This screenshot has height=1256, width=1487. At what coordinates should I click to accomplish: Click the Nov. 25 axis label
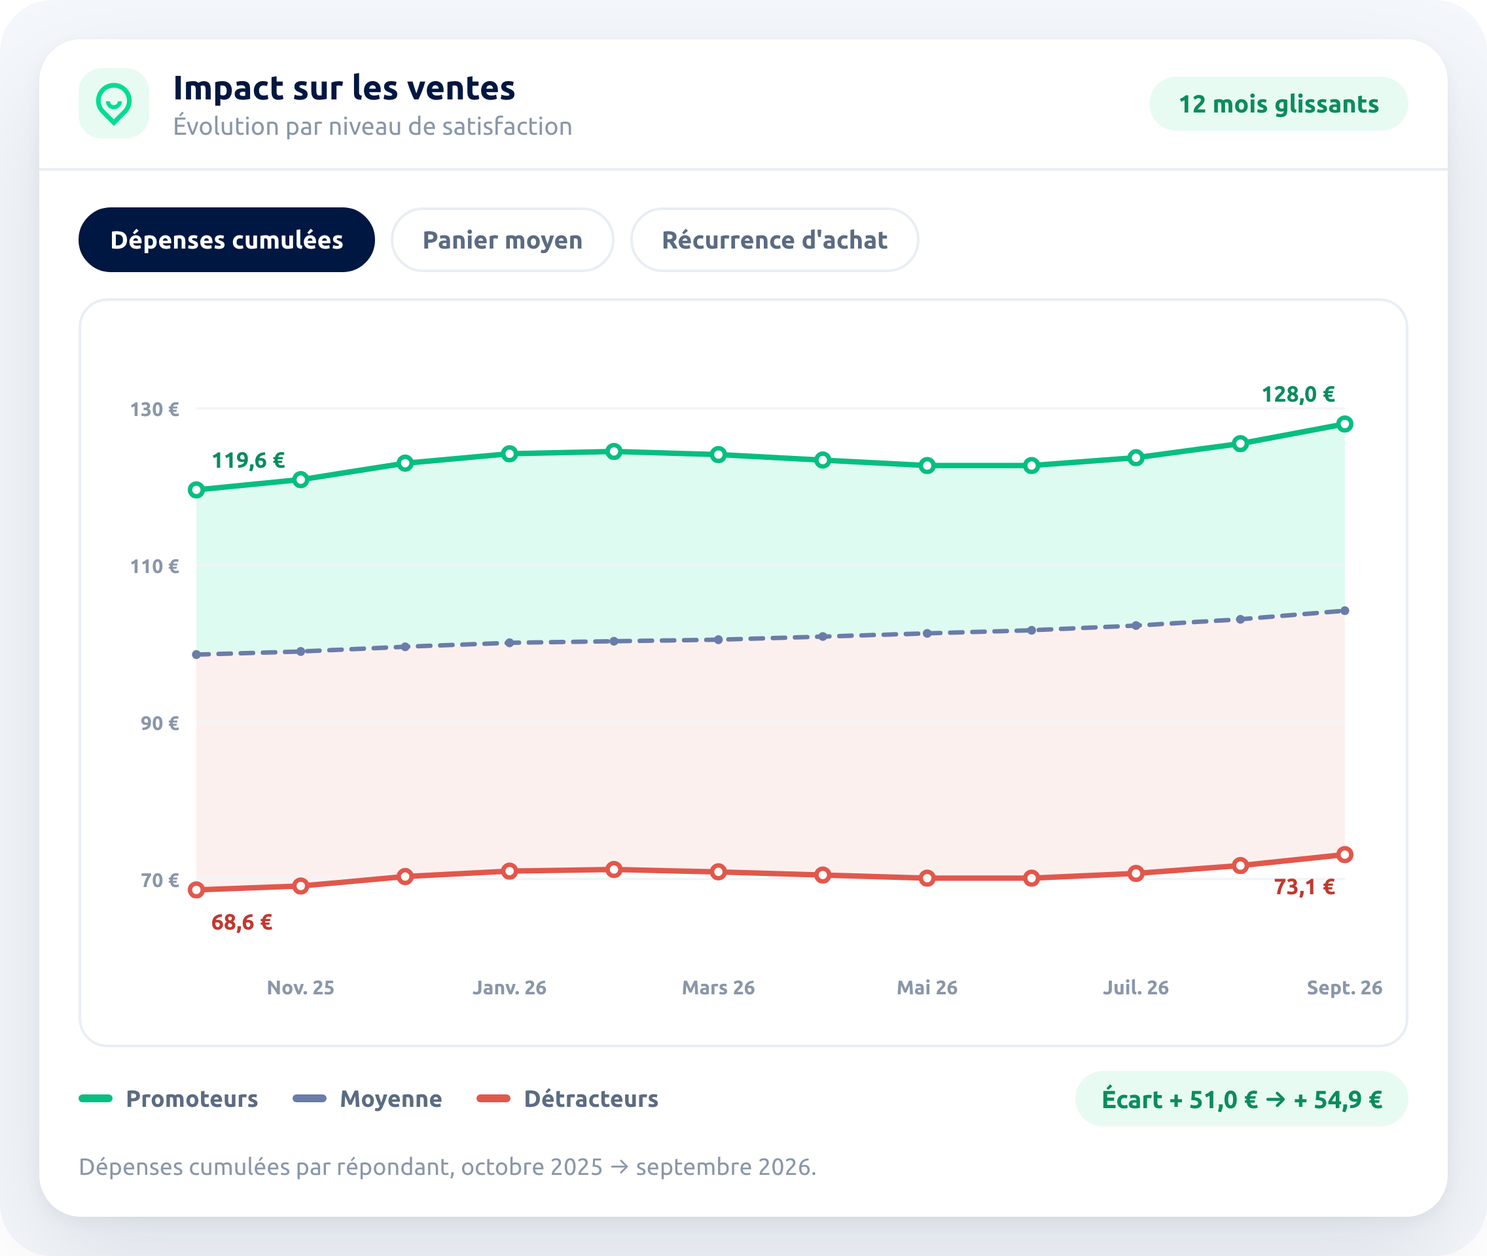click(x=300, y=988)
